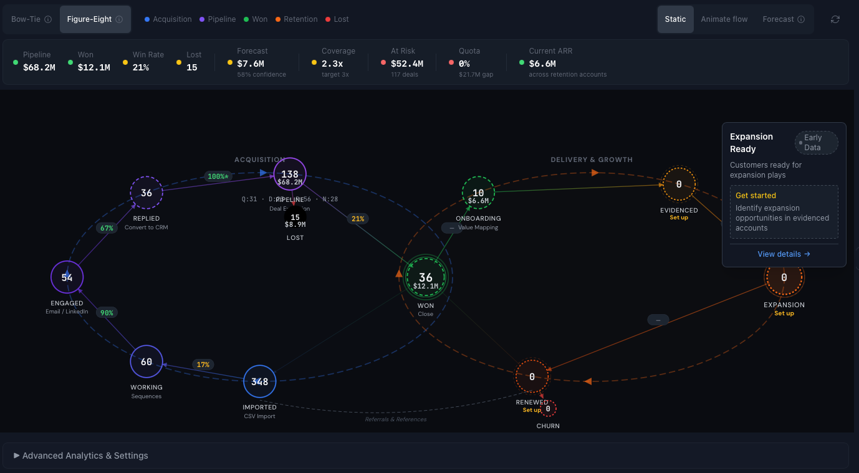Open the Forecast info tooltip
859x473 pixels.
point(802,19)
